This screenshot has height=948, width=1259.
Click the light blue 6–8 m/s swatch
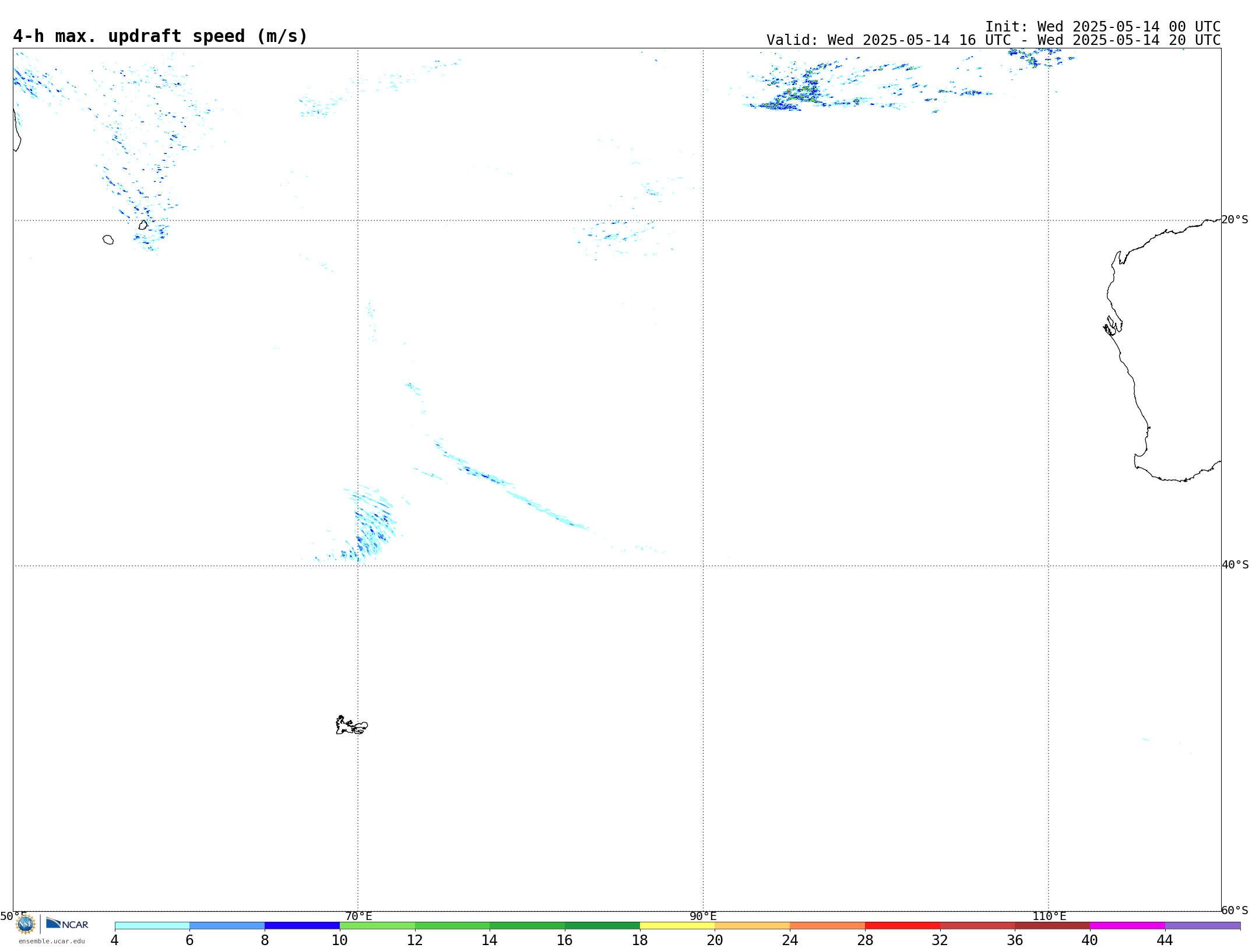(227, 926)
